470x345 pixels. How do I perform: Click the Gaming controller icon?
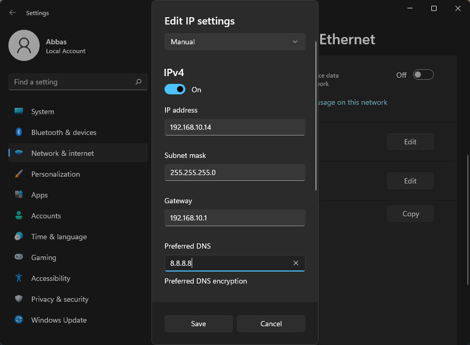click(20, 257)
